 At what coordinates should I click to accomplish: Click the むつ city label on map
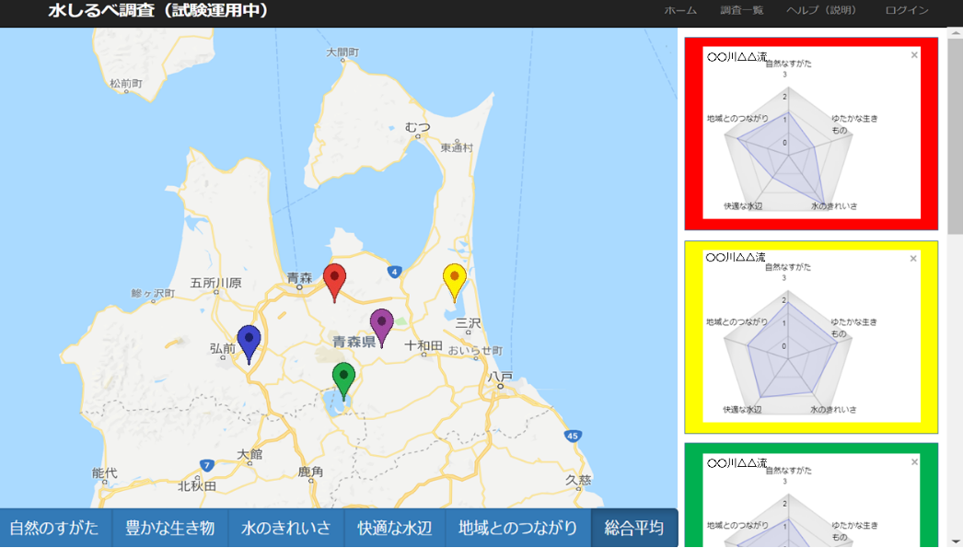point(417,127)
